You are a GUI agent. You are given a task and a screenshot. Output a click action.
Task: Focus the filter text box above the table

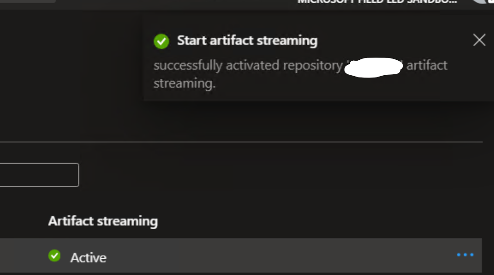pos(39,175)
